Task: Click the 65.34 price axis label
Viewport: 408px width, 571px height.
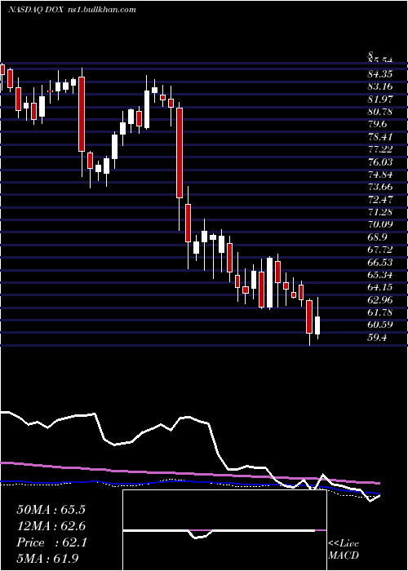Action: pyautogui.click(x=380, y=275)
